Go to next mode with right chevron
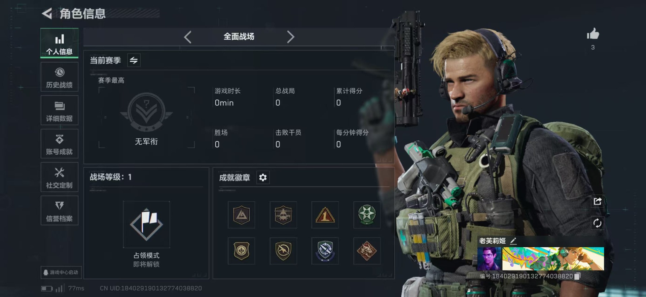The height and width of the screenshot is (297, 646). pyautogui.click(x=290, y=37)
